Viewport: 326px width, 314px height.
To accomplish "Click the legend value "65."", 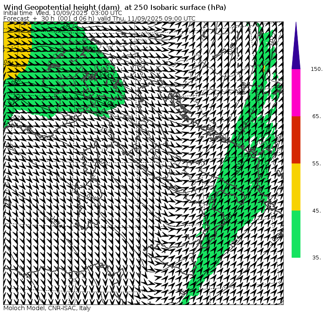I will coord(317,116).
